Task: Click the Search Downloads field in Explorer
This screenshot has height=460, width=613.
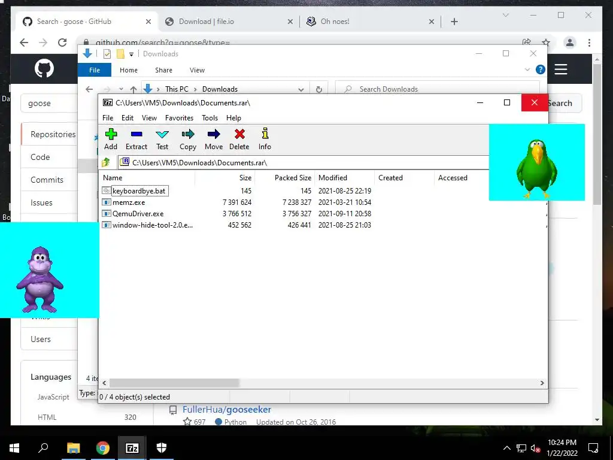Action: tap(438, 89)
